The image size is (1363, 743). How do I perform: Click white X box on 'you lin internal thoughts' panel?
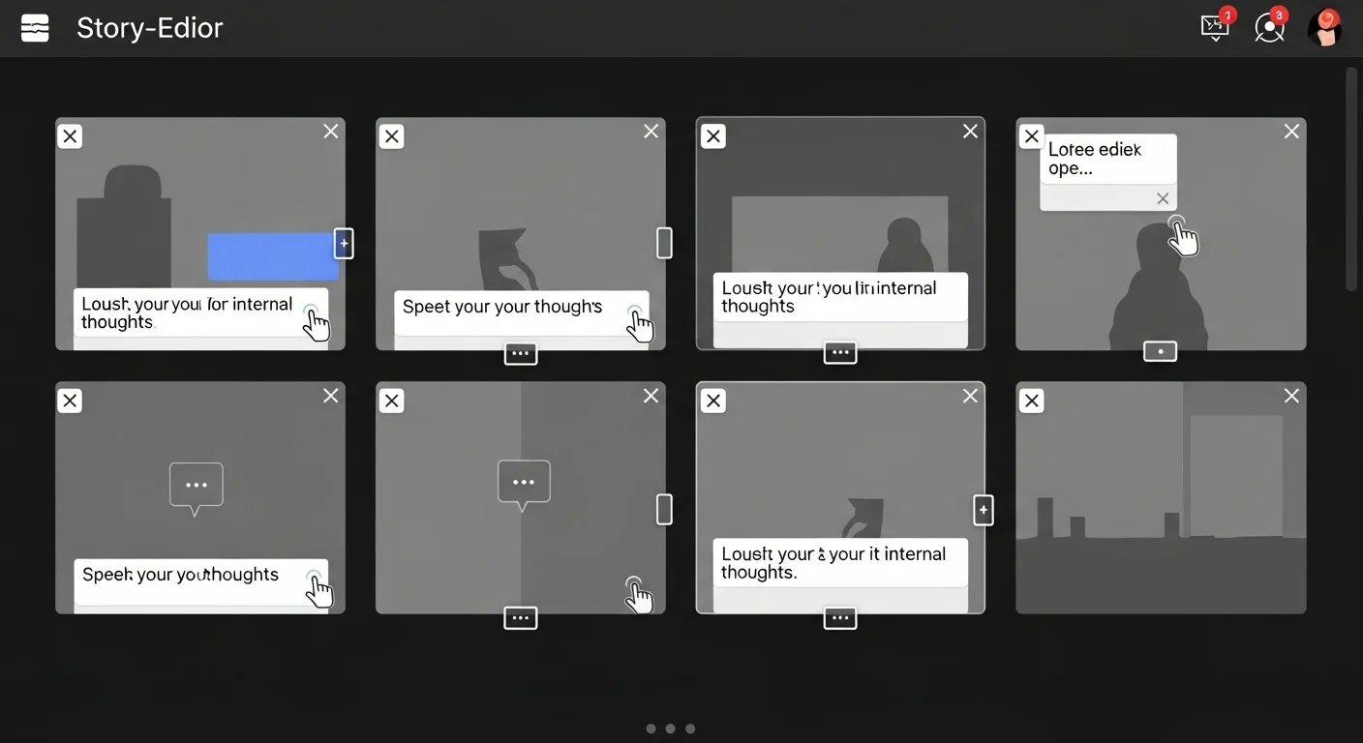pyautogui.click(x=712, y=136)
